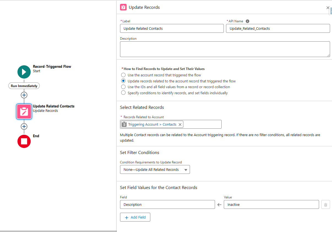Click the API Name info icon

point(247,21)
